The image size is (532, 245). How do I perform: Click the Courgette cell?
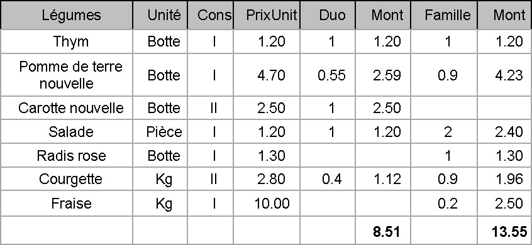pos(67,178)
